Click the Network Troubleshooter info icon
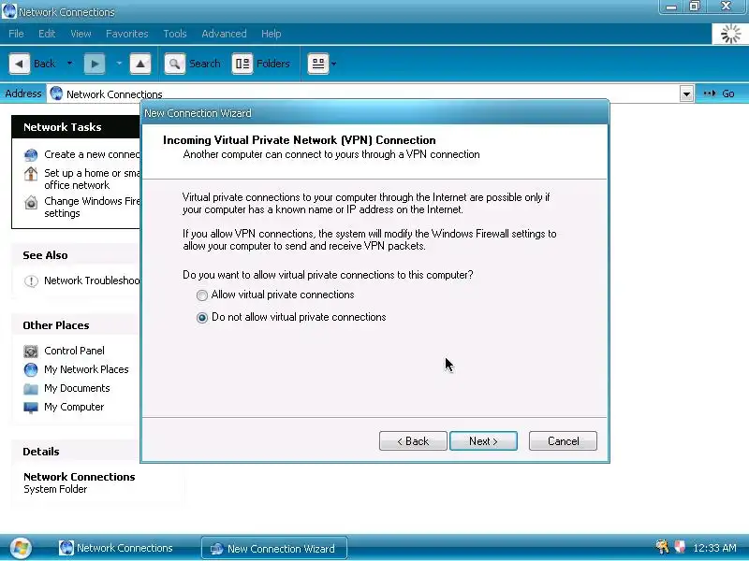This screenshot has height=561, width=749. (x=31, y=281)
